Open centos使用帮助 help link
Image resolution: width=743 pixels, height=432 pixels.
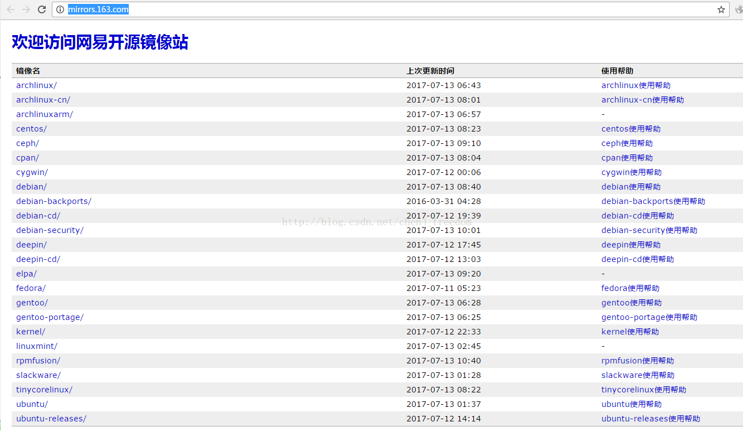point(631,129)
